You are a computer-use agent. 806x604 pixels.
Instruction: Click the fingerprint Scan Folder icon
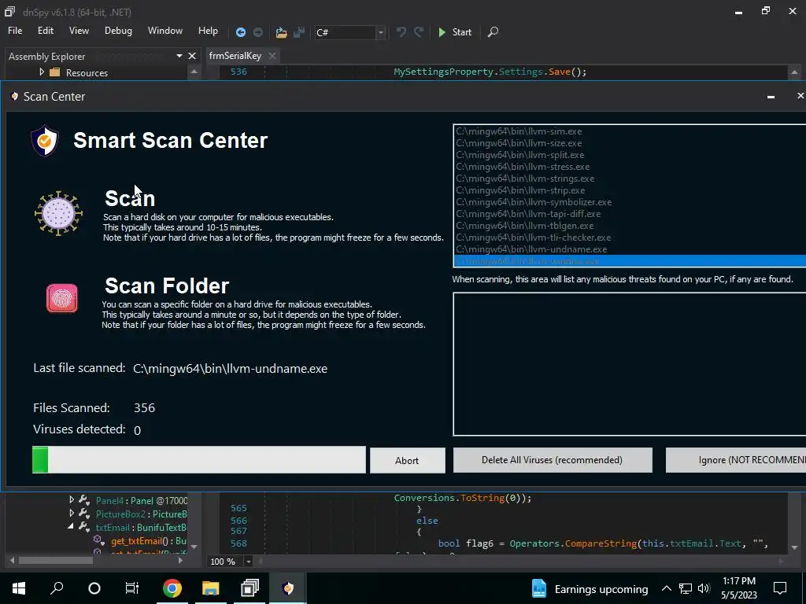(61, 298)
